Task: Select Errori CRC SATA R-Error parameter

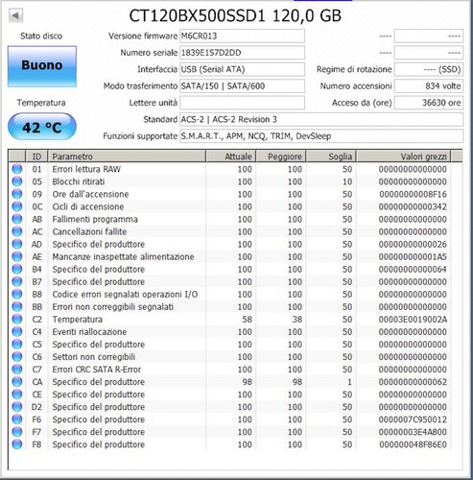Action: 97,369
